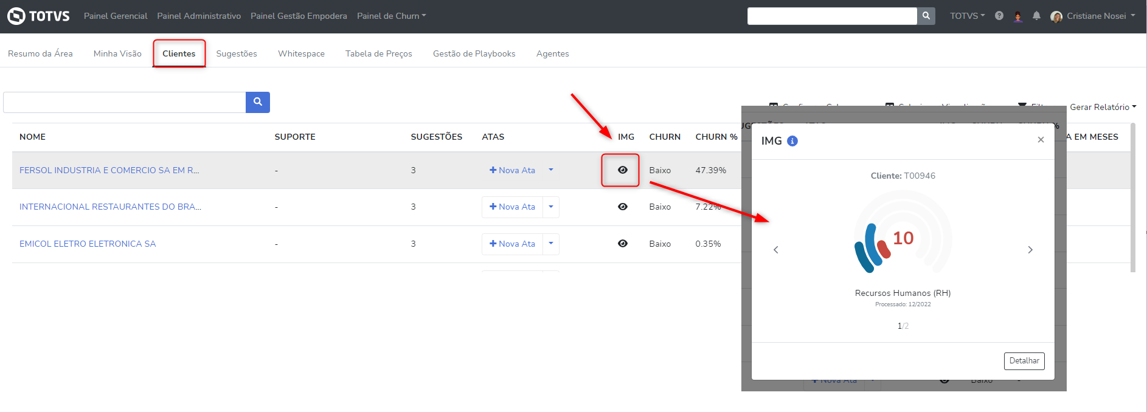Sort by the SUPORTE column header
This screenshot has width=1147, height=412.
pyautogui.click(x=295, y=137)
